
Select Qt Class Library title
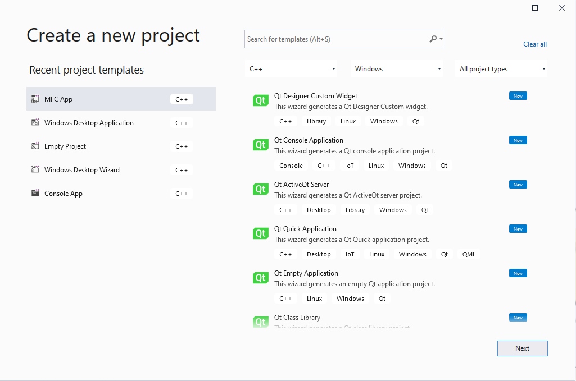click(297, 318)
